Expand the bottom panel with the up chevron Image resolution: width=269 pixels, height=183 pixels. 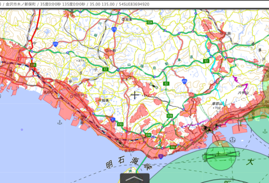coord(134,178)
